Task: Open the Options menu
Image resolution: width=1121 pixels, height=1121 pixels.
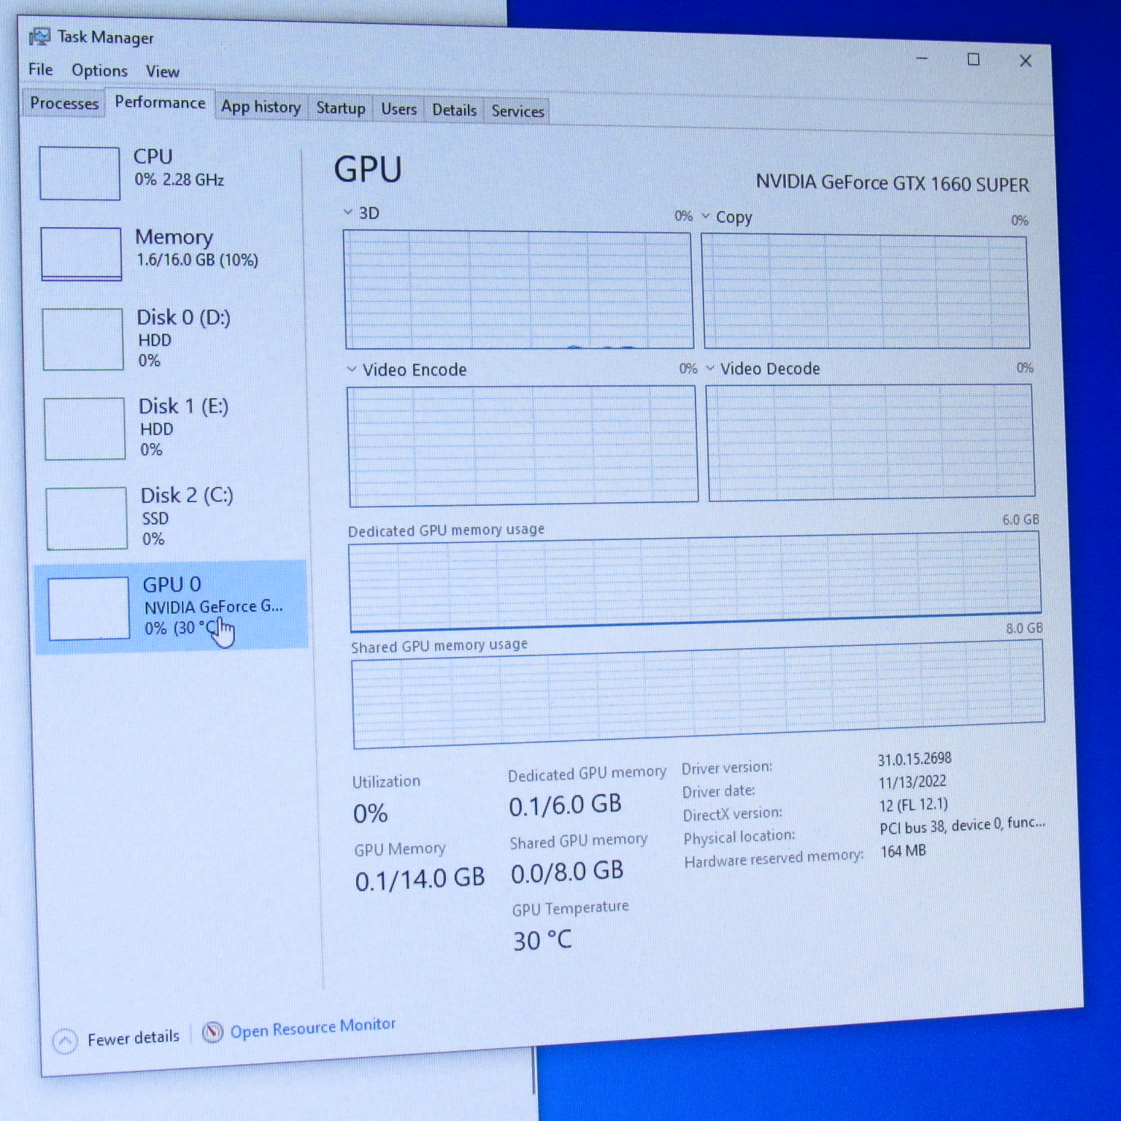Action: pyautogui.click(x=99, y=71)
